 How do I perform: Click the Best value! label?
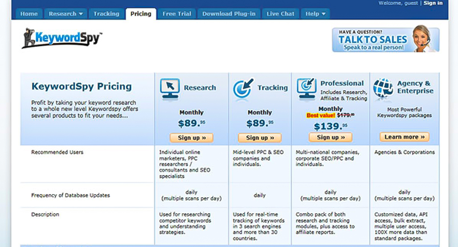[x=321, y=116]
